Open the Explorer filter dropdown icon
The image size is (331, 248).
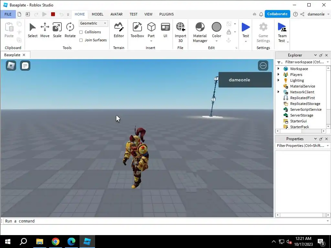coord(280,62)
